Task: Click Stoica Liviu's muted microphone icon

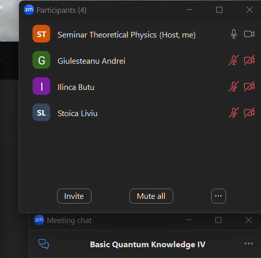Action: point(234,113)
